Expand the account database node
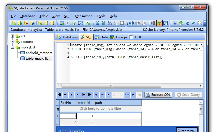 pyautogui.click(x=13, y=42)
